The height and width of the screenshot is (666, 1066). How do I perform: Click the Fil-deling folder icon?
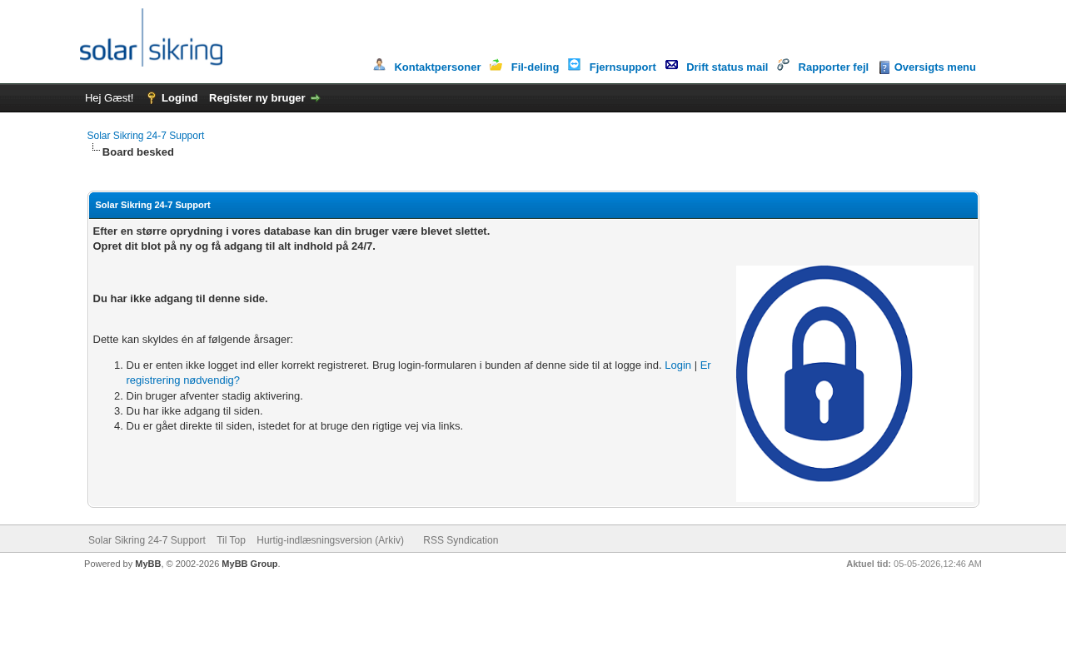click(496, 64)
